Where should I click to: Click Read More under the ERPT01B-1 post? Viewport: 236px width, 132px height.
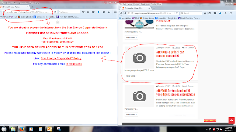[x=131, y=76]
